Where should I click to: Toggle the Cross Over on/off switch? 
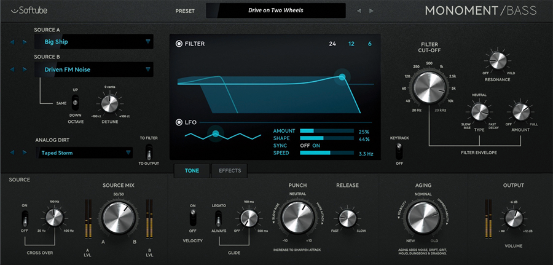[x=25, y=219]
